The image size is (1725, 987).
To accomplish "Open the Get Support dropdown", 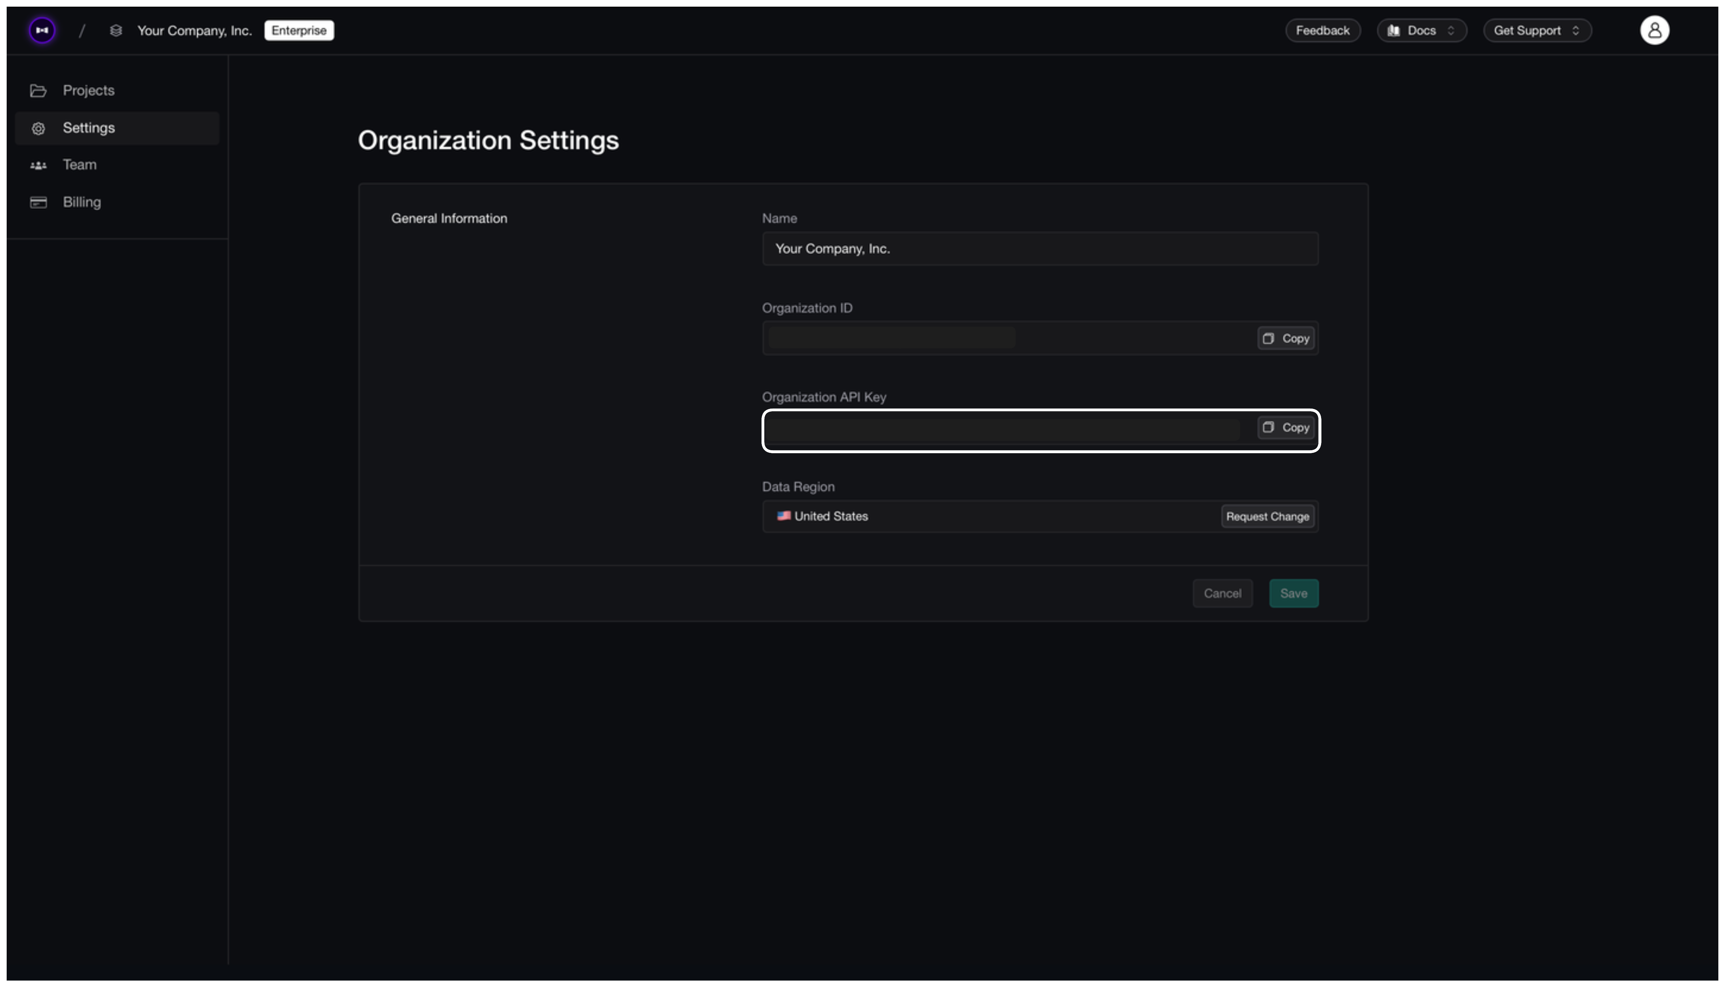I will click(1536, 30).
